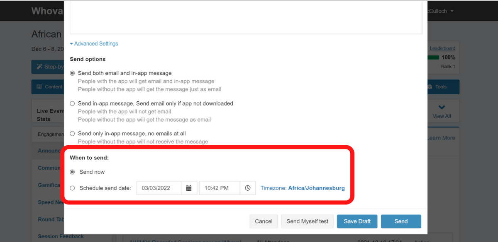This screenshot has width=498, height=242.
Task: Select Send both email and in-app message
Action: pyautogui.click(x=72, y=73)
